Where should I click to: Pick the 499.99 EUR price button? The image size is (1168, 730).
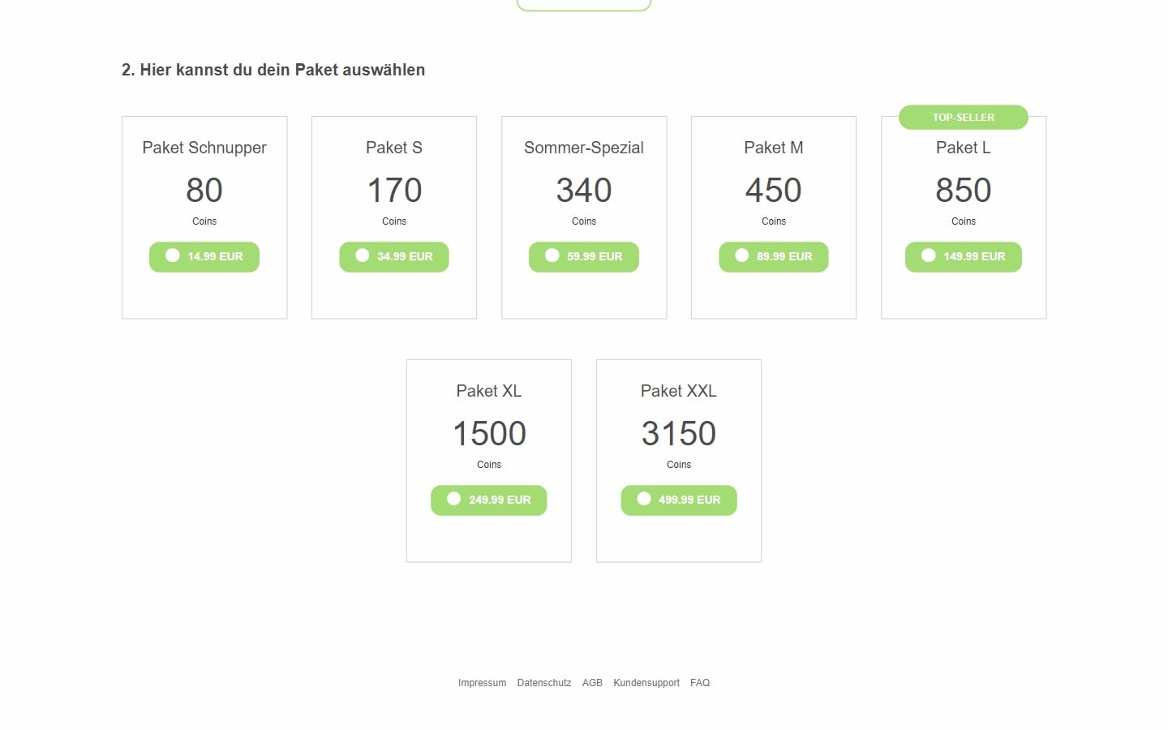679,500
